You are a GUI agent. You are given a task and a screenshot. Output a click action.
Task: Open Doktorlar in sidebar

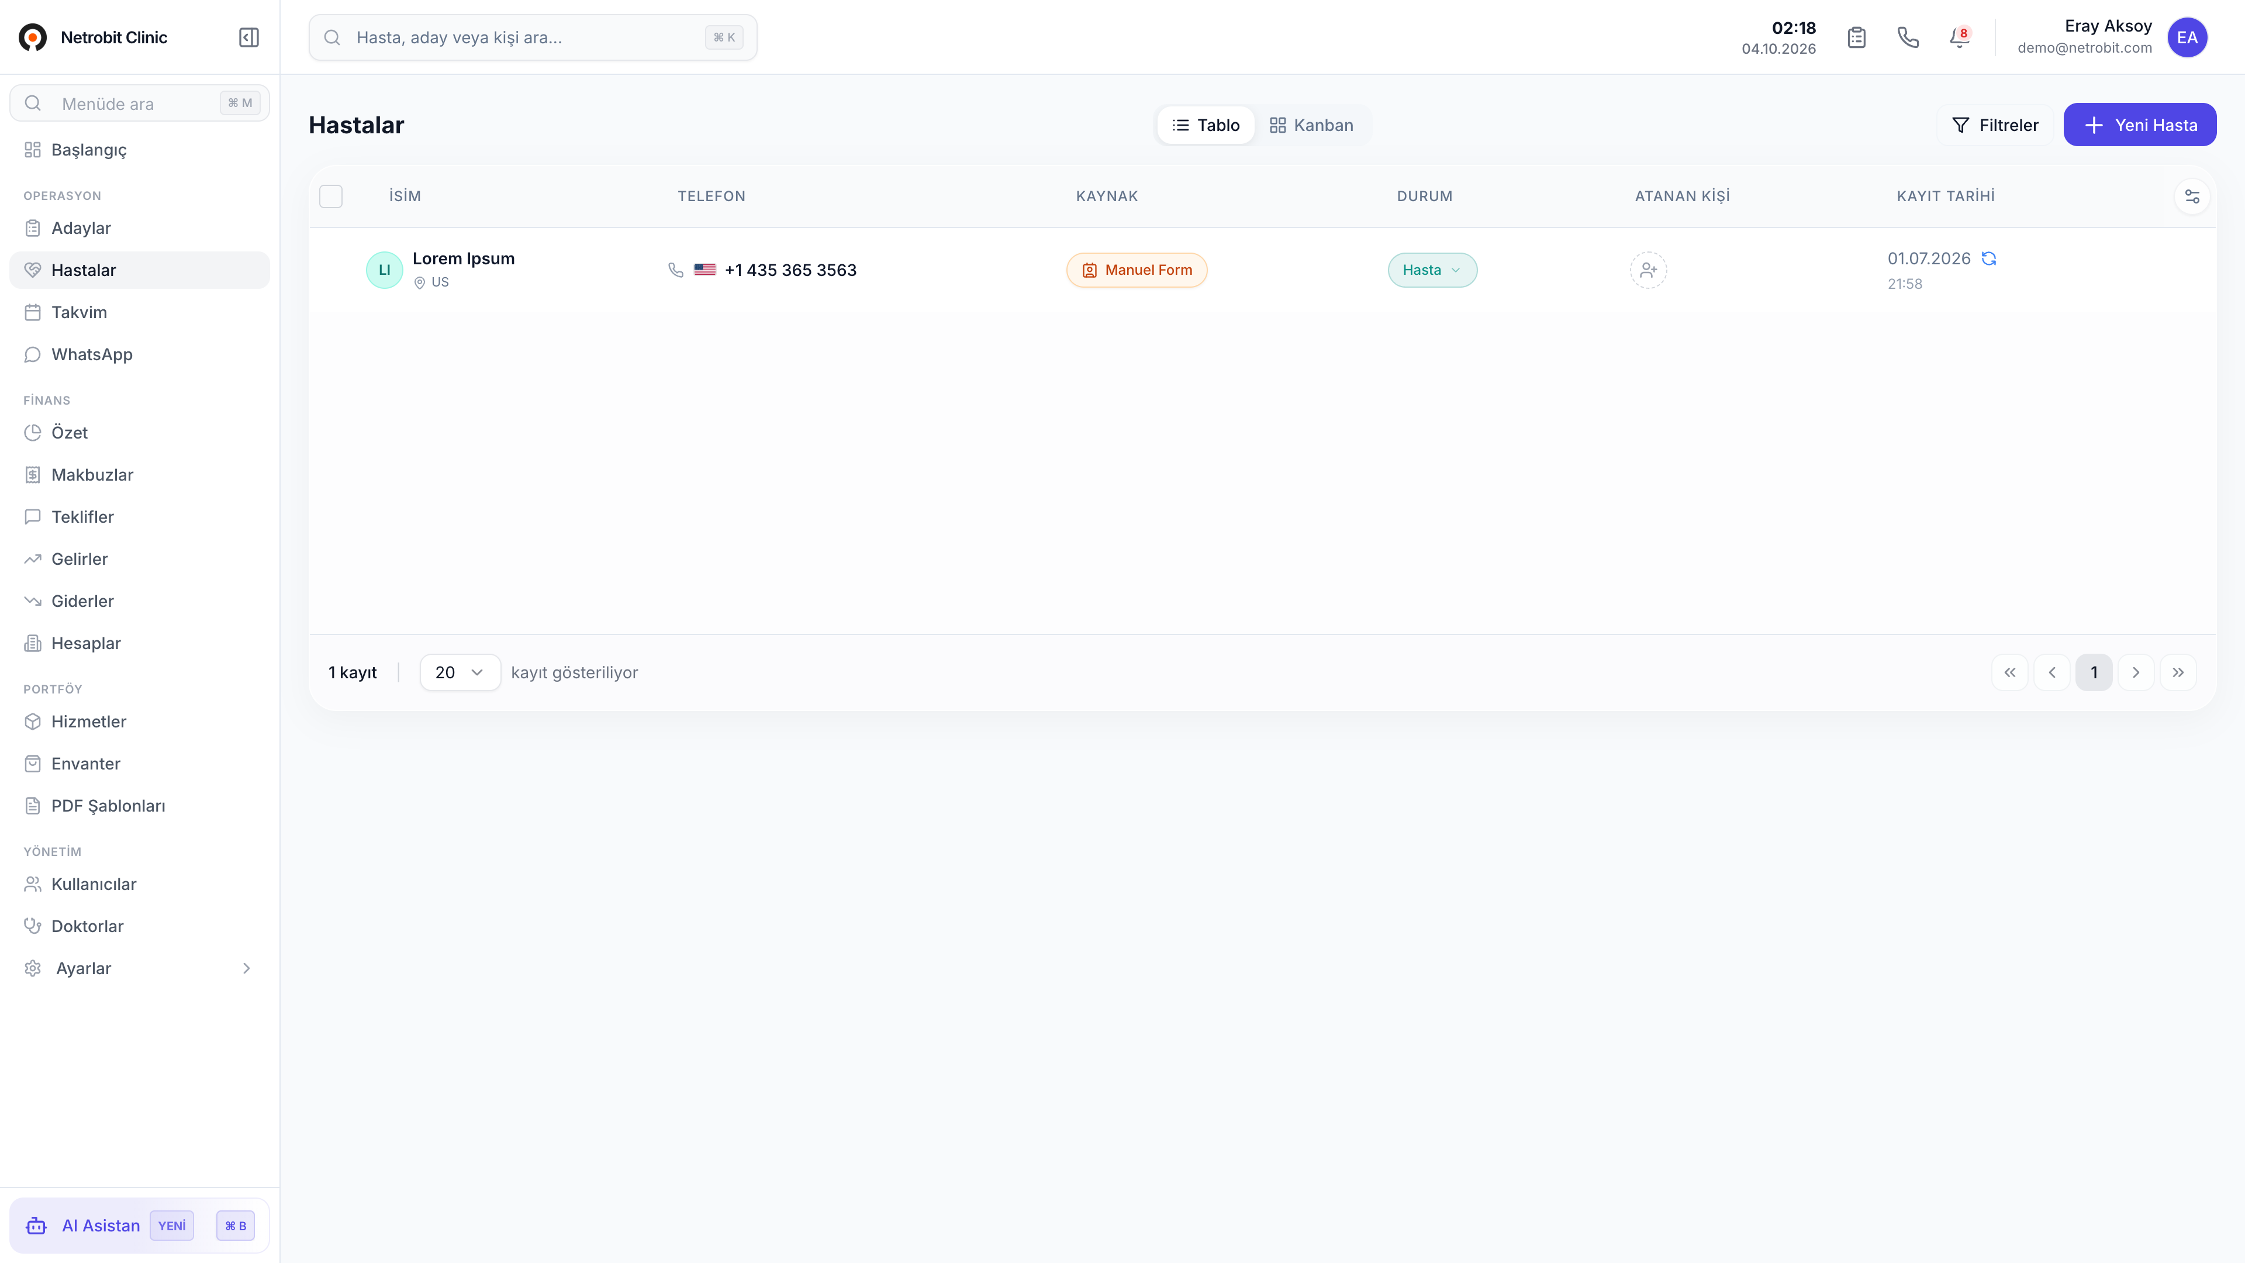[x=140, y=927]
